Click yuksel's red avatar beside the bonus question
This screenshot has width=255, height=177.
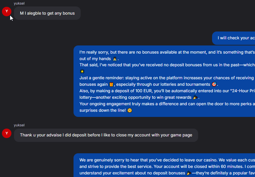pyautogui.click(x=7, y=11)
